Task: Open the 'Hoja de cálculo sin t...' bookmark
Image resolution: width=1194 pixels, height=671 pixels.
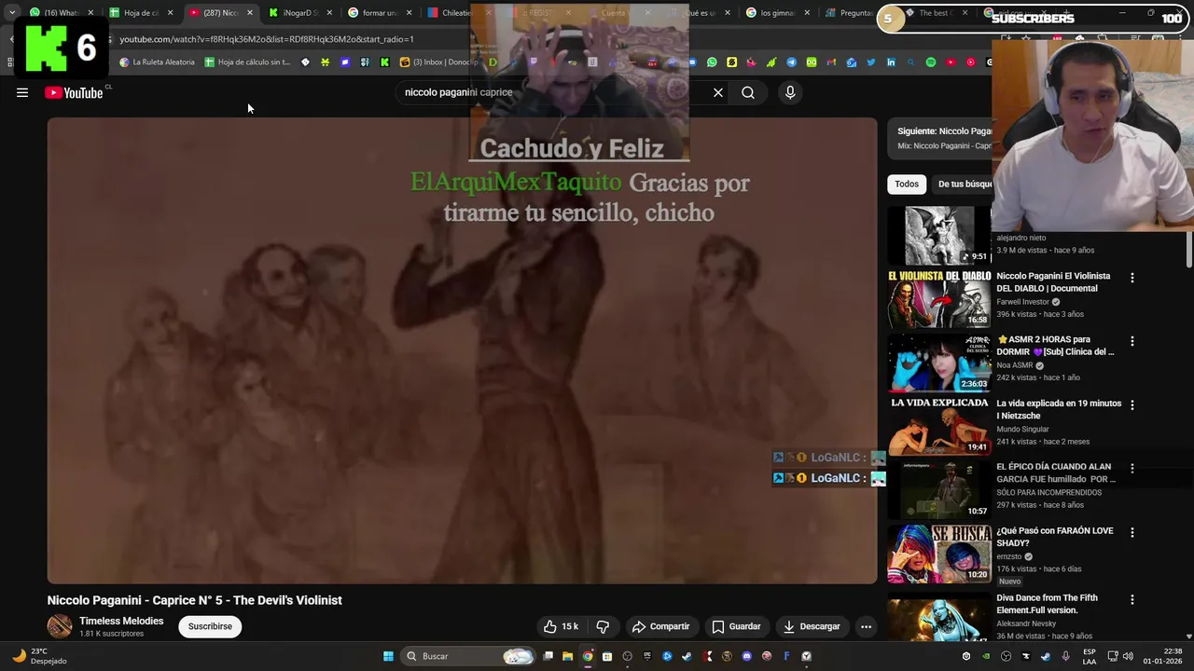Action: point(247,62)
